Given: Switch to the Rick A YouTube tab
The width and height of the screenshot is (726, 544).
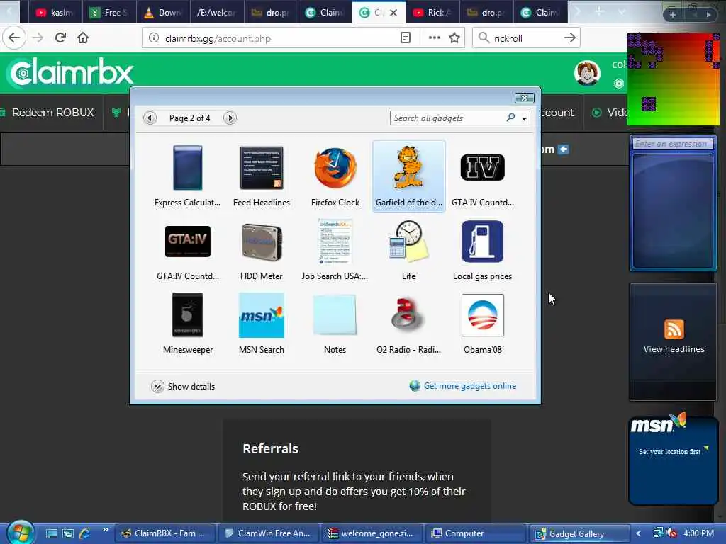Looking at the screenshot, I should coord(432,13).
